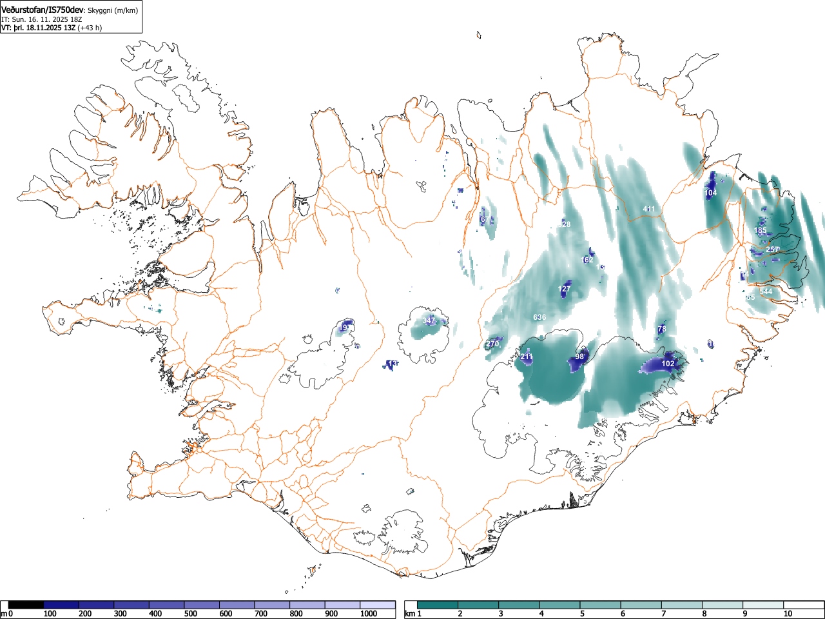Click the visibility value '102' on the map
The height and width of the screenshot is (619, 825).
(668, 364)
